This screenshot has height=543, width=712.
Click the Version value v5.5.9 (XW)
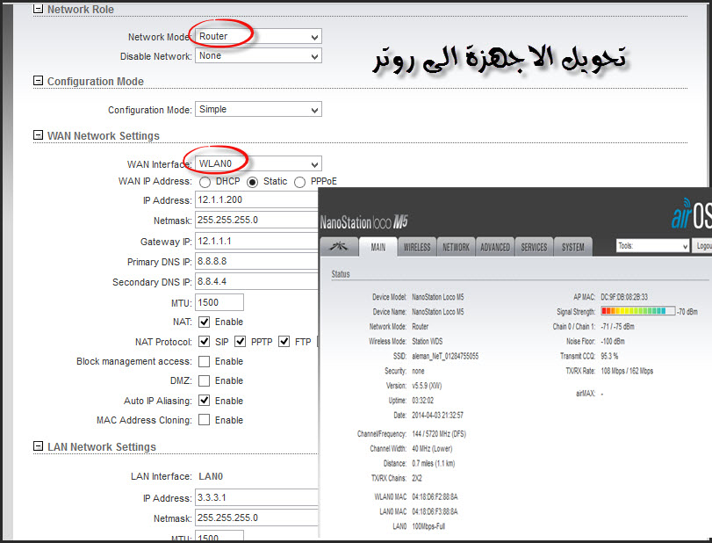[427, 386]
